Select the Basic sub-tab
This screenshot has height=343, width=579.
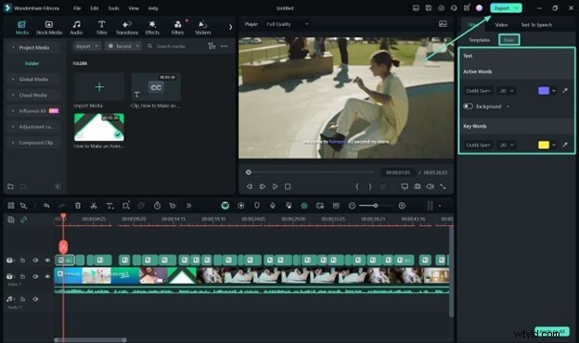pos(509,40)
